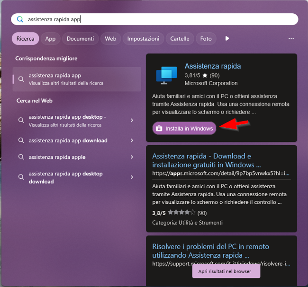
Task: Open 'Risolvere i problemi del PC in remoto' link
Action: [210, 251]
